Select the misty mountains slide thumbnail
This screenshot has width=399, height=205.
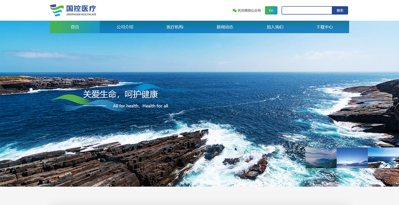[321, 158]
